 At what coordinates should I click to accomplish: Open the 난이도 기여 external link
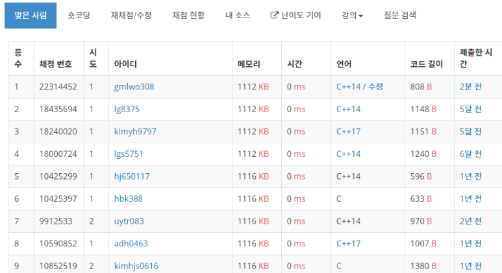pos(295,16)
